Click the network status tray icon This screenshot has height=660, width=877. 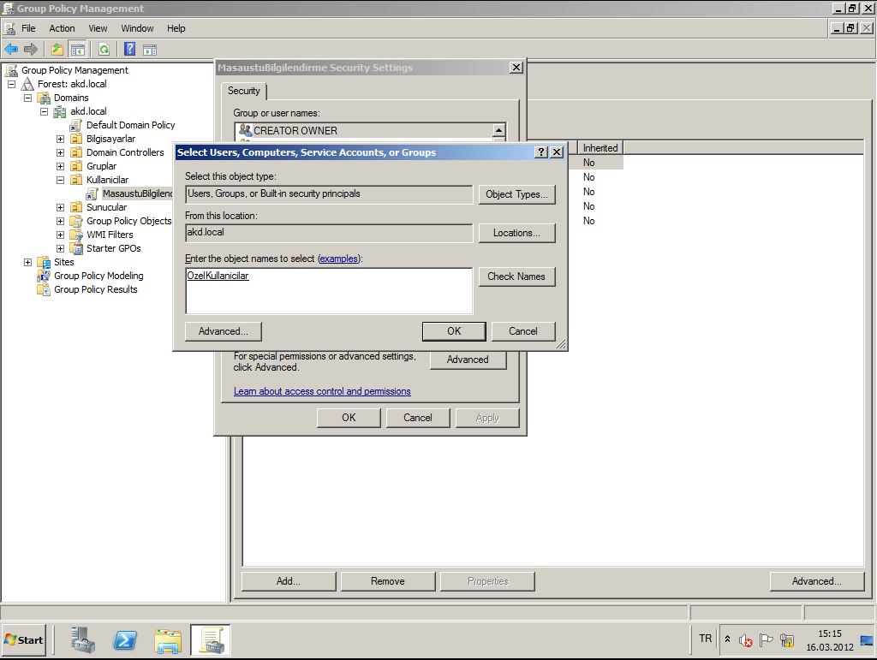787,639
